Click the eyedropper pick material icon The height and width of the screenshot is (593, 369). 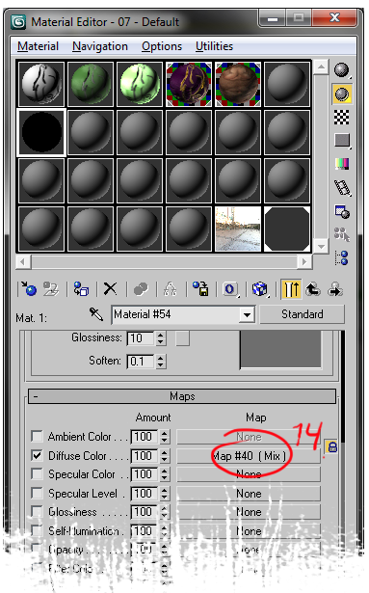(x=96, y=314)
